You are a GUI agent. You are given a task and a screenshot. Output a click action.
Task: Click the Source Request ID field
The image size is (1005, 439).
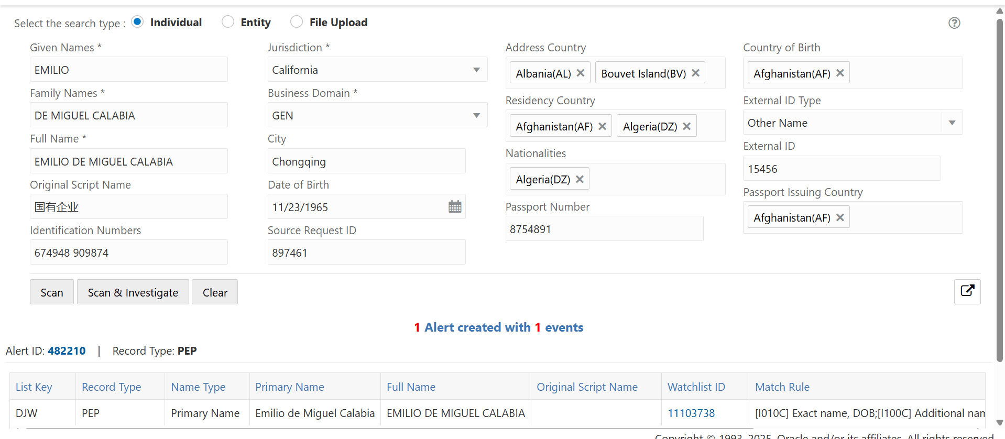click(x=366, y=253)
